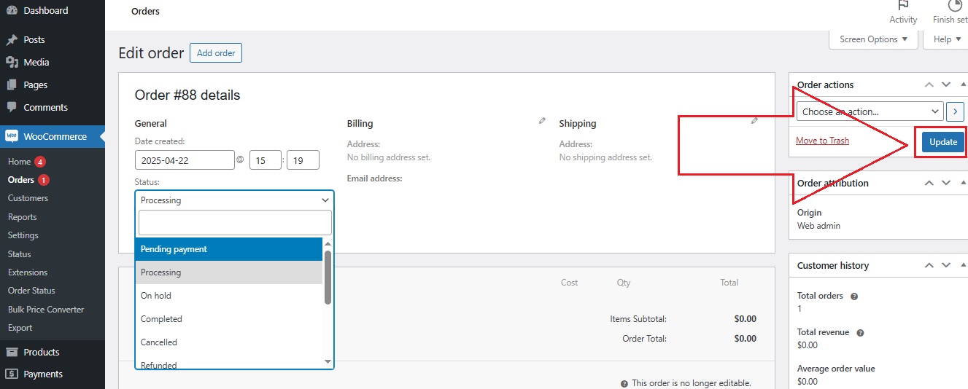Click the minute field showing 19
Viewport: 968px width, 389px height.
click(303, 160)
